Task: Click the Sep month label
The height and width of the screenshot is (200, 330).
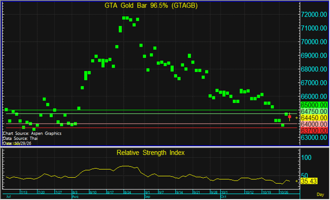Action: click(x=147, y=197)
